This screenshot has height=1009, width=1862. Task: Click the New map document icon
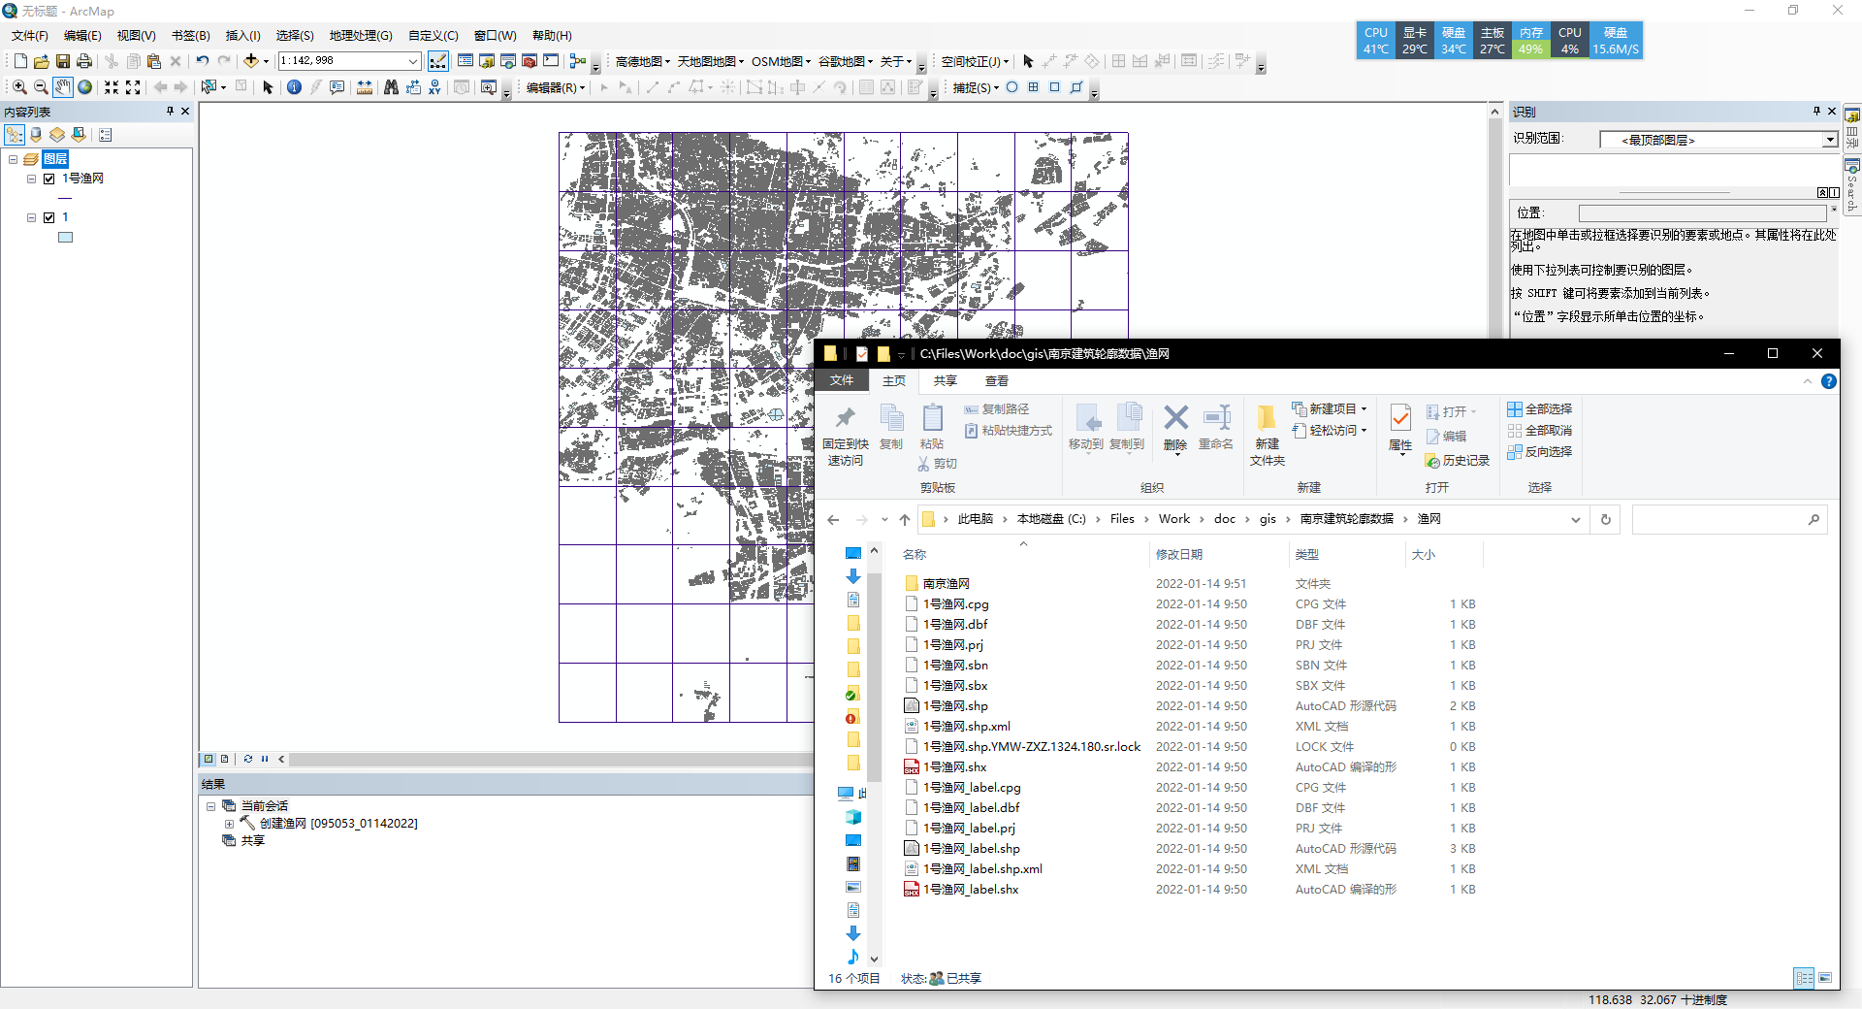click(x=20, y=61)
